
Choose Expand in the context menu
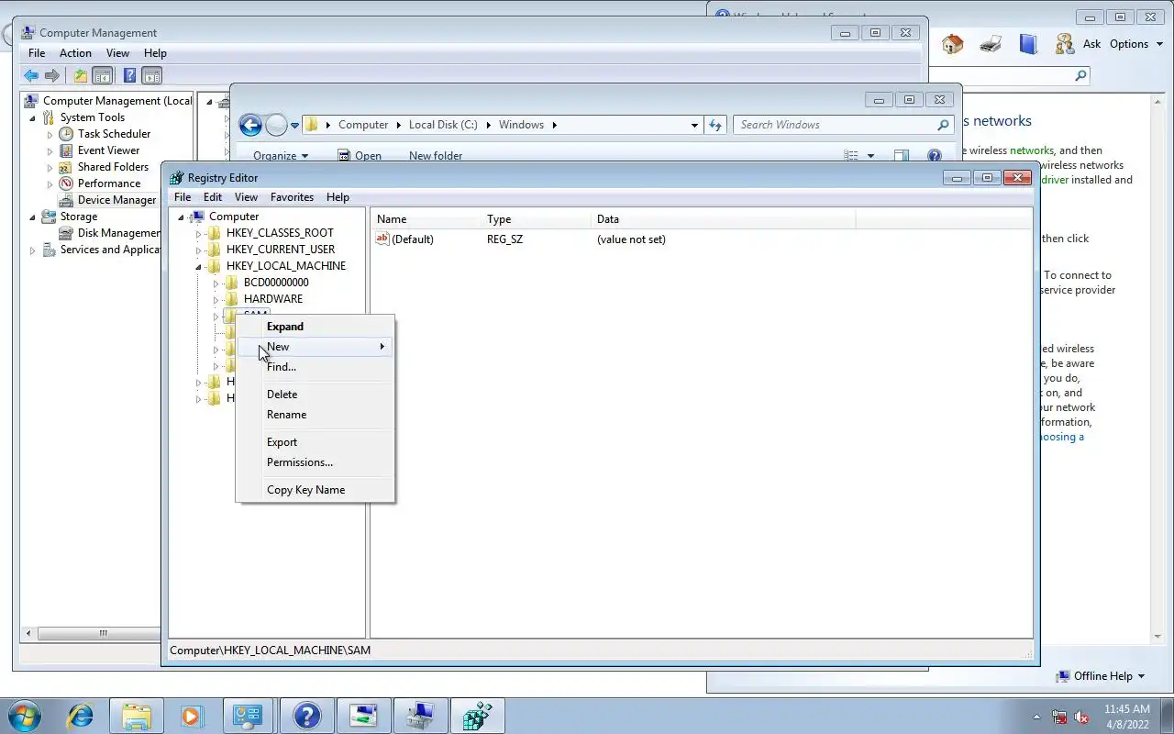(x=316, y=327)
